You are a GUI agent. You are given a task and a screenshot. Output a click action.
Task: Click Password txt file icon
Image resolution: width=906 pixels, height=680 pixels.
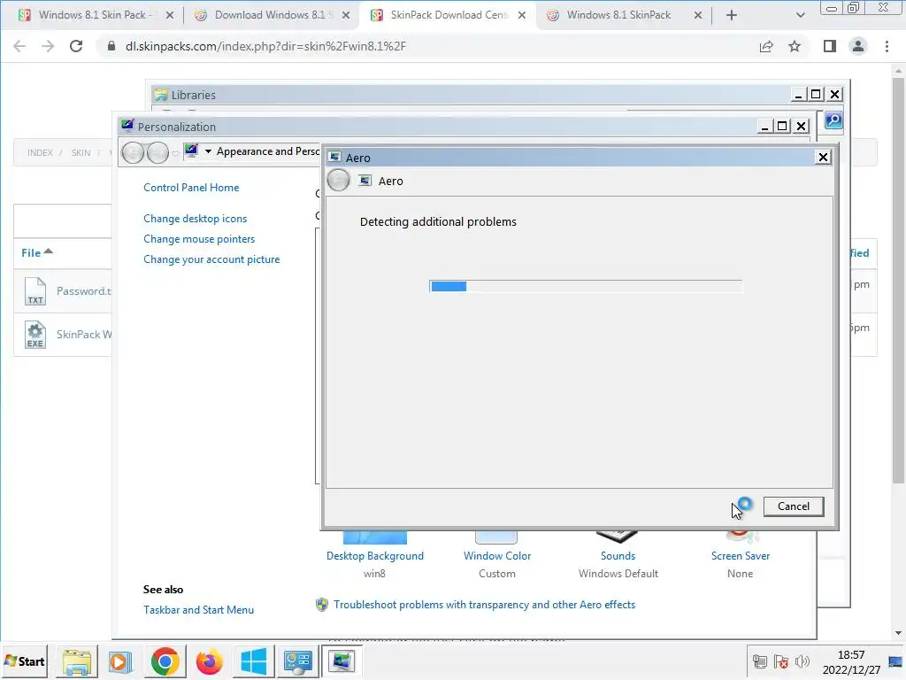coord(35,290)
